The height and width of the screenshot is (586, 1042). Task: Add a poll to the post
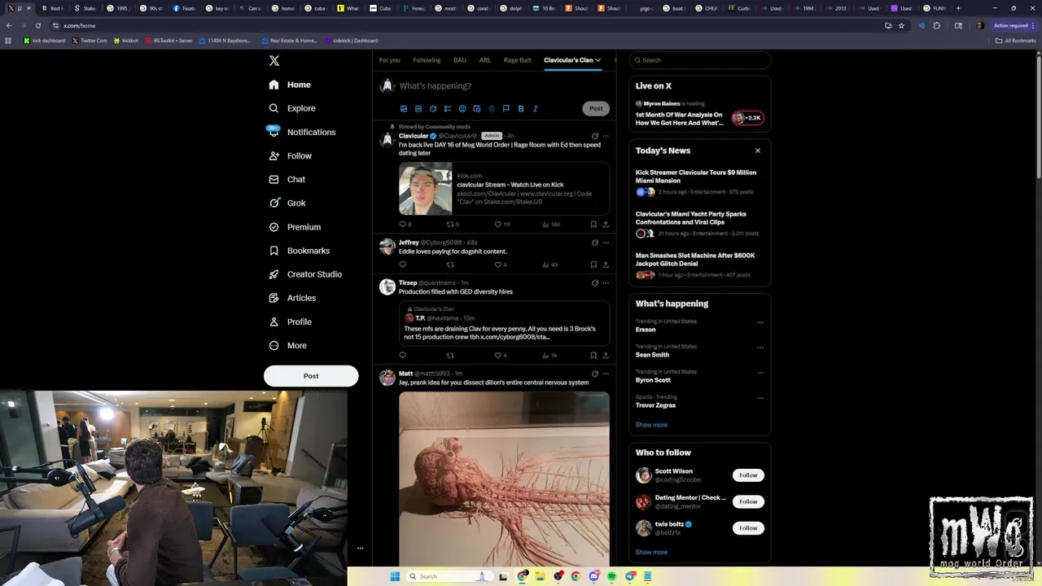pyautogui.click(x=448, y=108)
